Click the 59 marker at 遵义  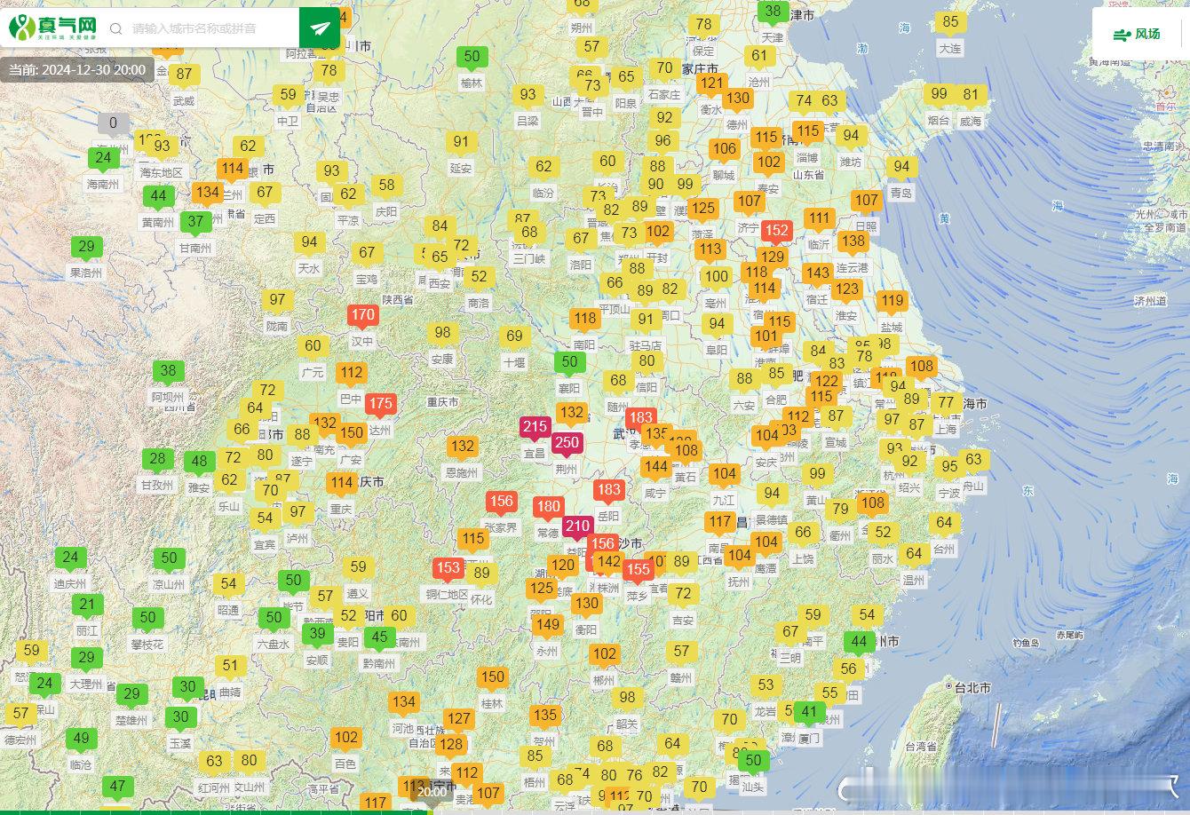tap(358, 567)
